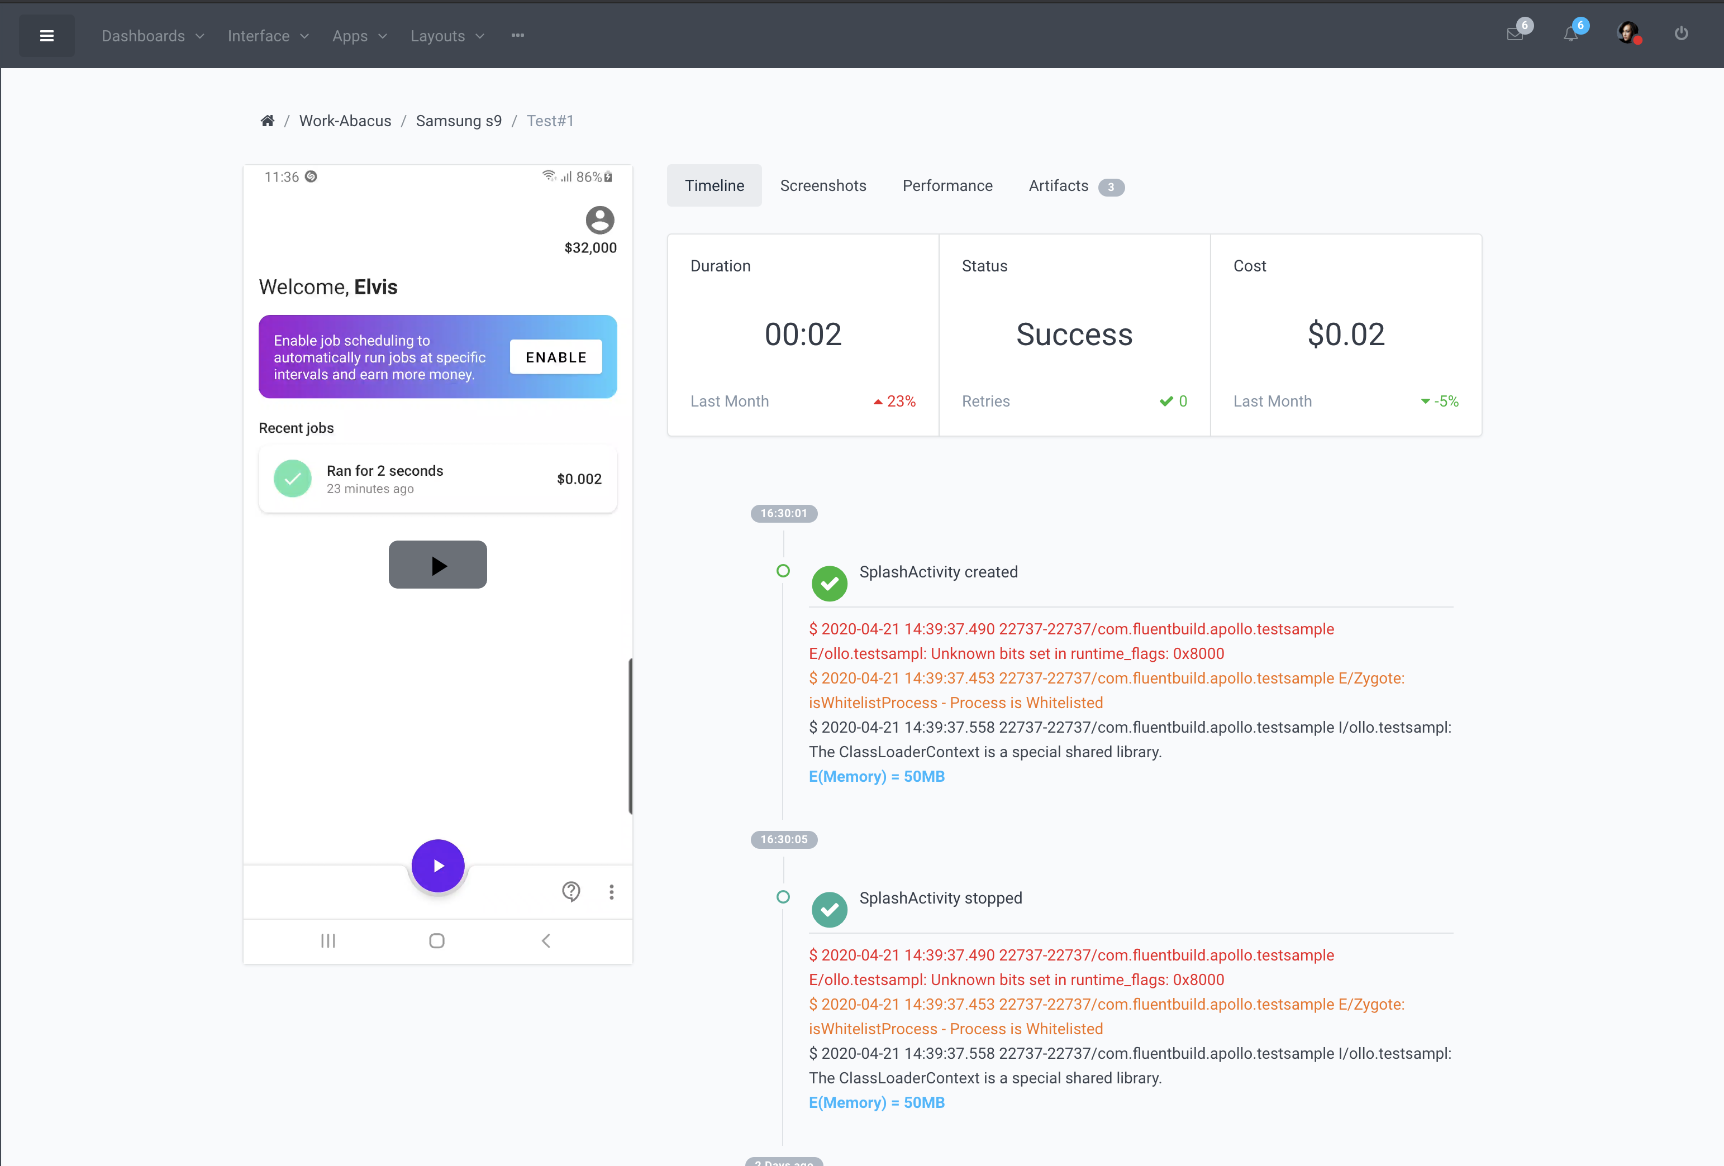Expand the Layouts dropdown menu
Viewport: 1724px width, 1166px height.
(448, 35)
